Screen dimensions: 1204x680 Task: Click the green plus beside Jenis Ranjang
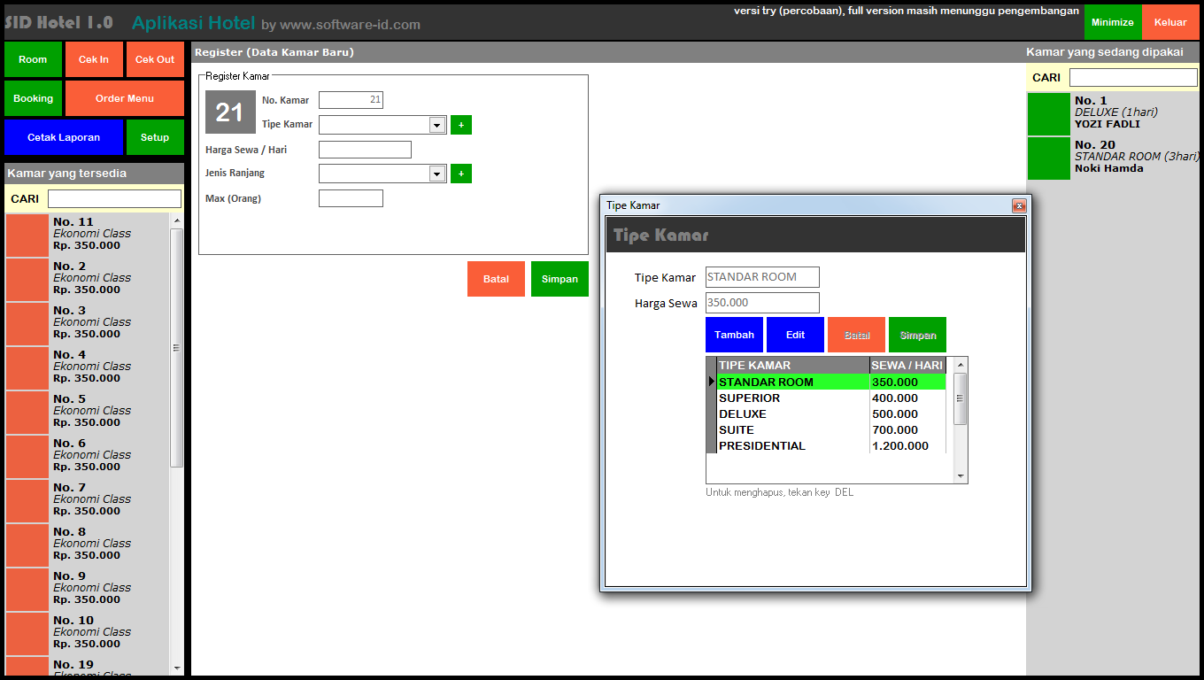[x=460, y=174]
